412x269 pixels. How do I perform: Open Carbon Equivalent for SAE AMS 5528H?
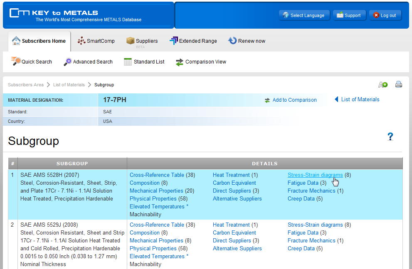(234, 183)
